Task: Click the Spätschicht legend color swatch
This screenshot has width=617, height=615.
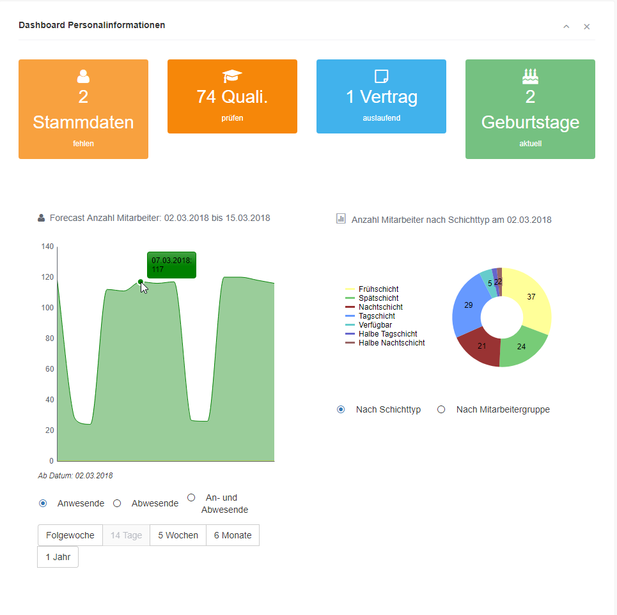Action: [350, 298]
